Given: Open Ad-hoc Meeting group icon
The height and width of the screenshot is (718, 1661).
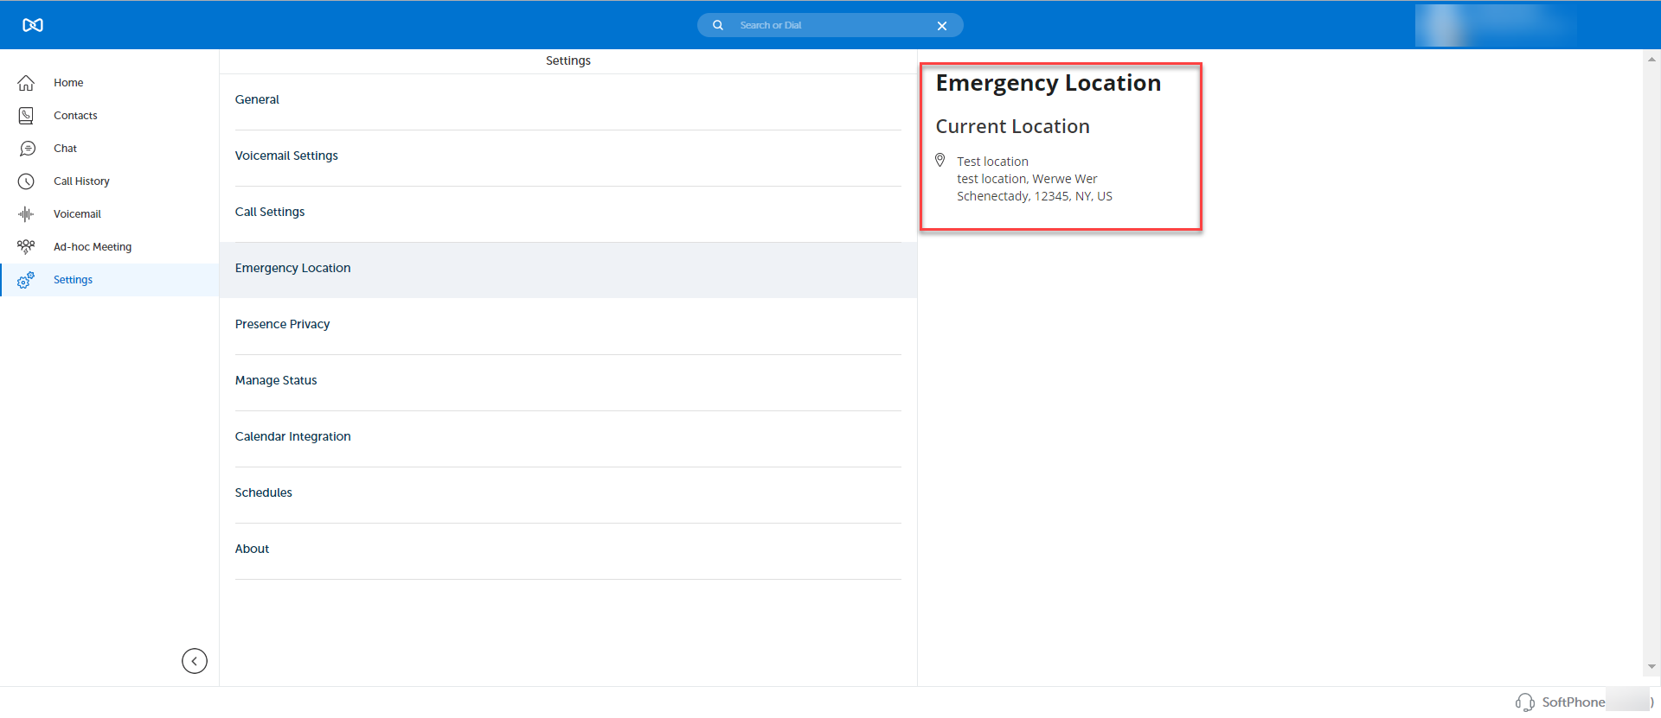Looking at the screenshot, I should coord(26,247).
